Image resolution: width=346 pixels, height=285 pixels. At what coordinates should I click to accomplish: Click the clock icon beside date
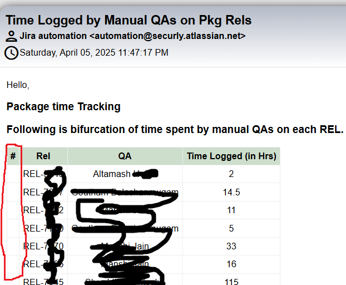click(x=11, y=53)
